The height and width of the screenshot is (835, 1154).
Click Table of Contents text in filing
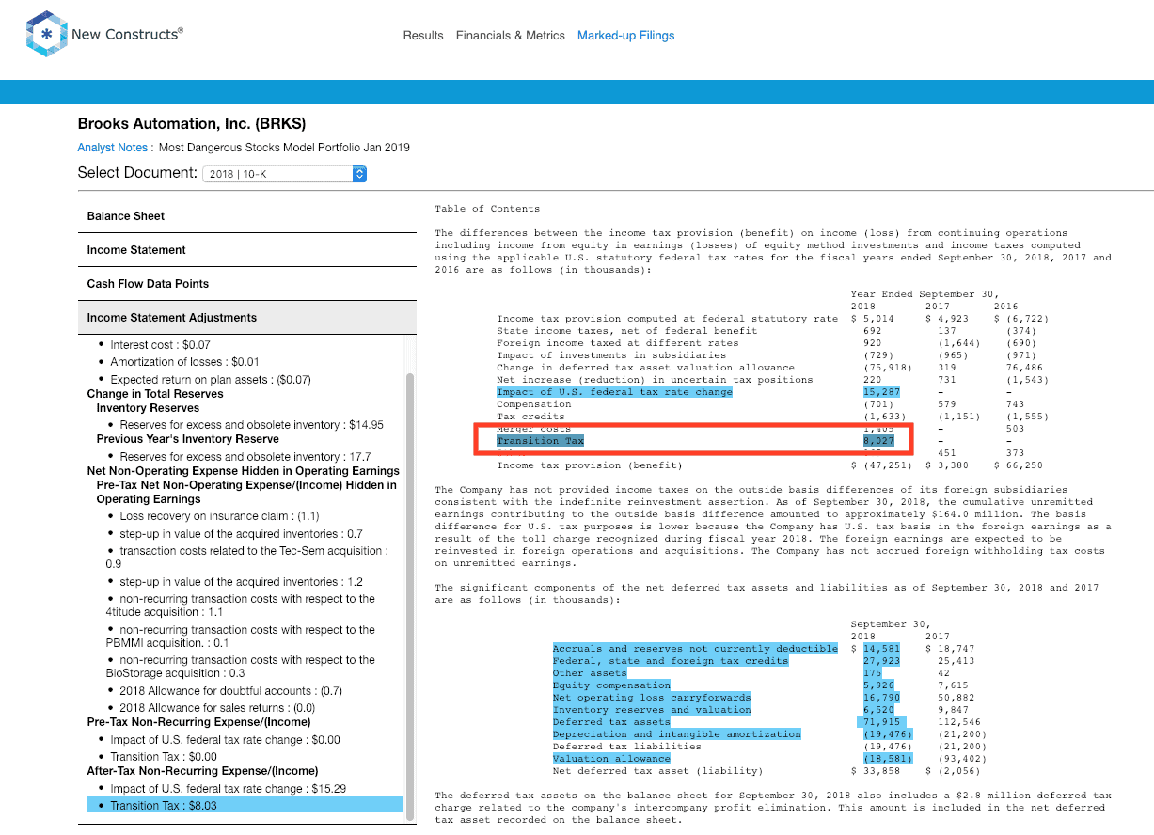tap(487, 209)
